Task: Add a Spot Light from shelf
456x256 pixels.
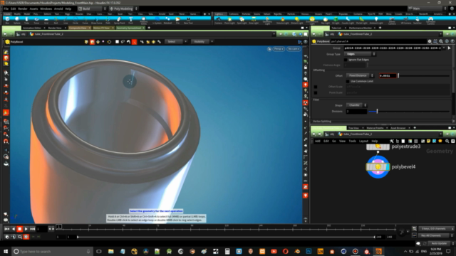Action: click(x=242, y=21)
